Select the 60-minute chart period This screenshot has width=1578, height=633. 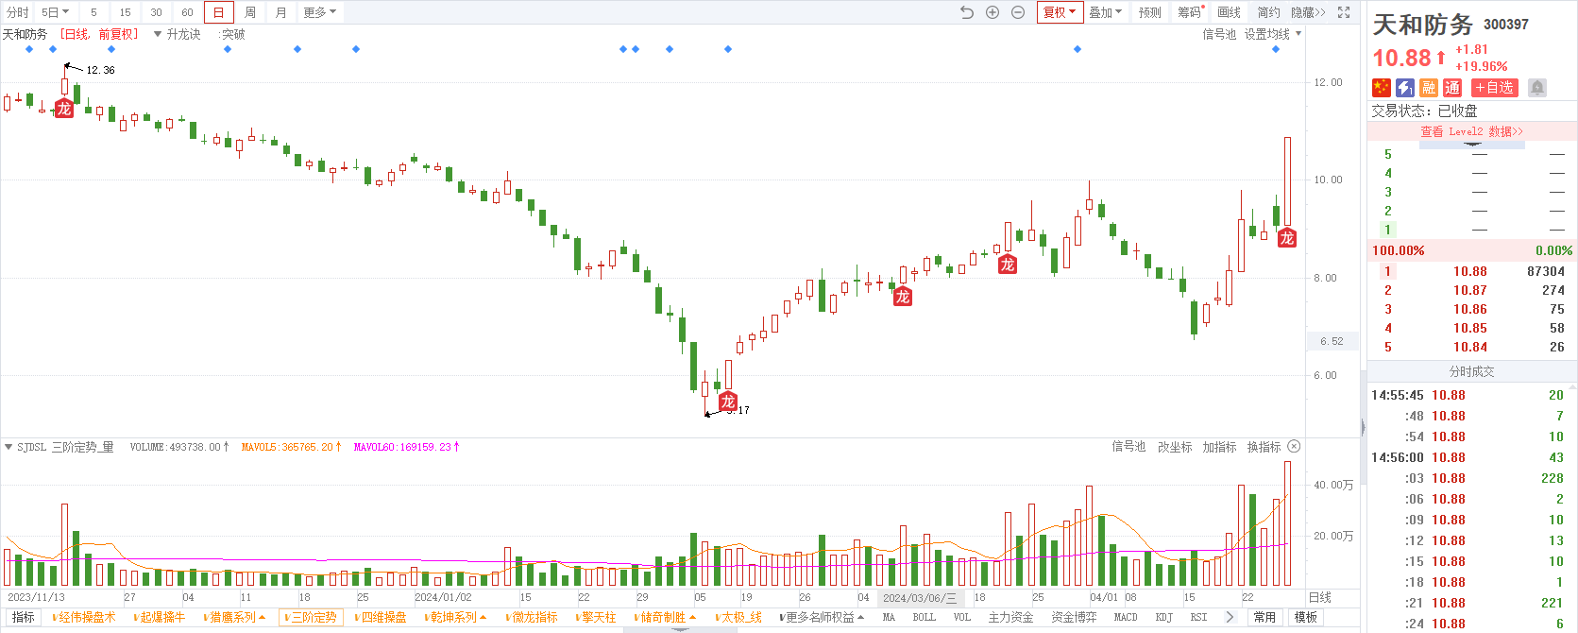187,12
